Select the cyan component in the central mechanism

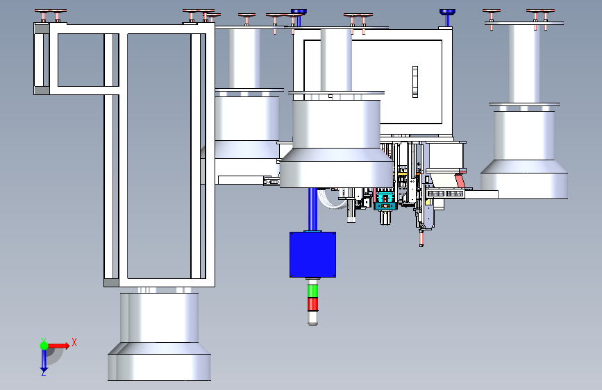[385, 200]
